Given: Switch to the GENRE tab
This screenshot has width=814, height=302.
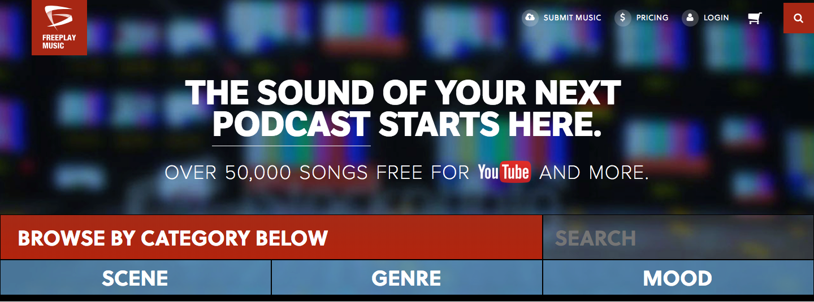Looking at the screenshot, I should click(407, 278).
